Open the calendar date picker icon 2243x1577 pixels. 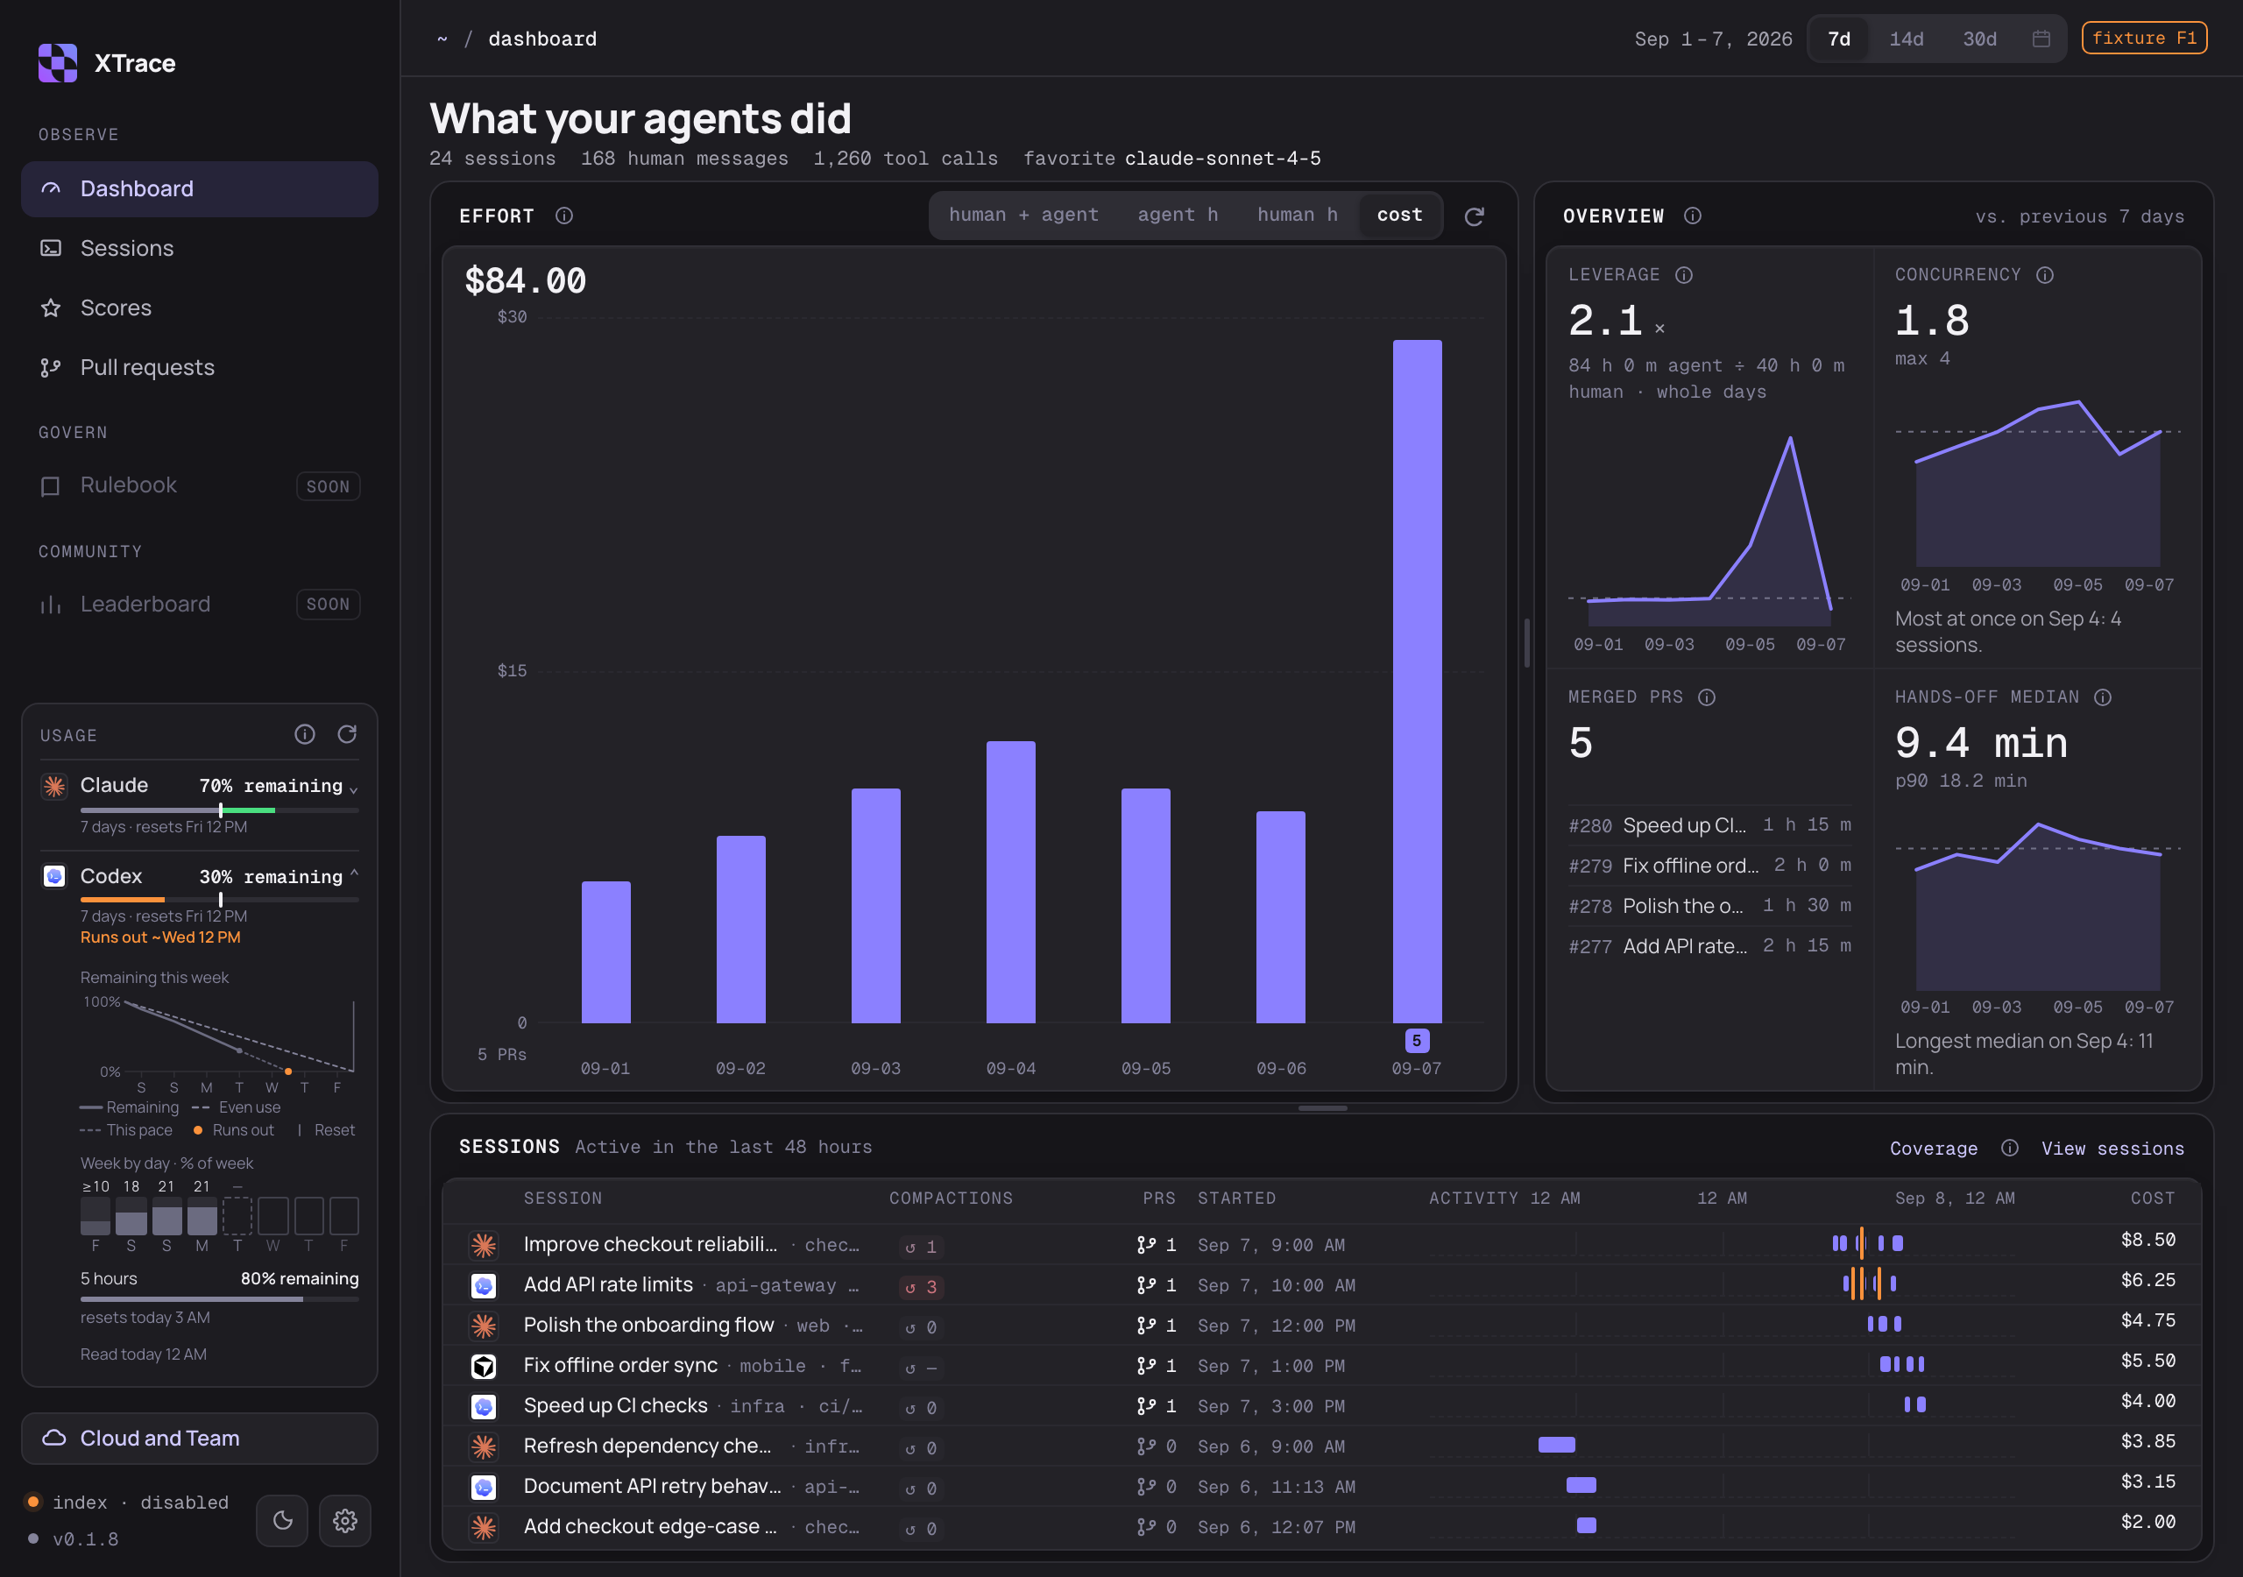click(x=2041, y=39)
